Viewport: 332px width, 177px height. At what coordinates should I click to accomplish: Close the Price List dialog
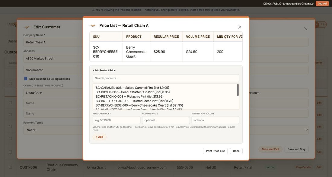click(239, 27)
